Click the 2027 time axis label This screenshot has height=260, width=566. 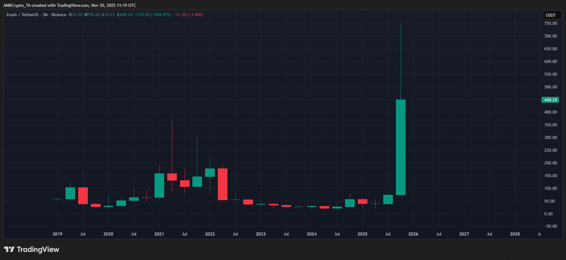(464, 234)
